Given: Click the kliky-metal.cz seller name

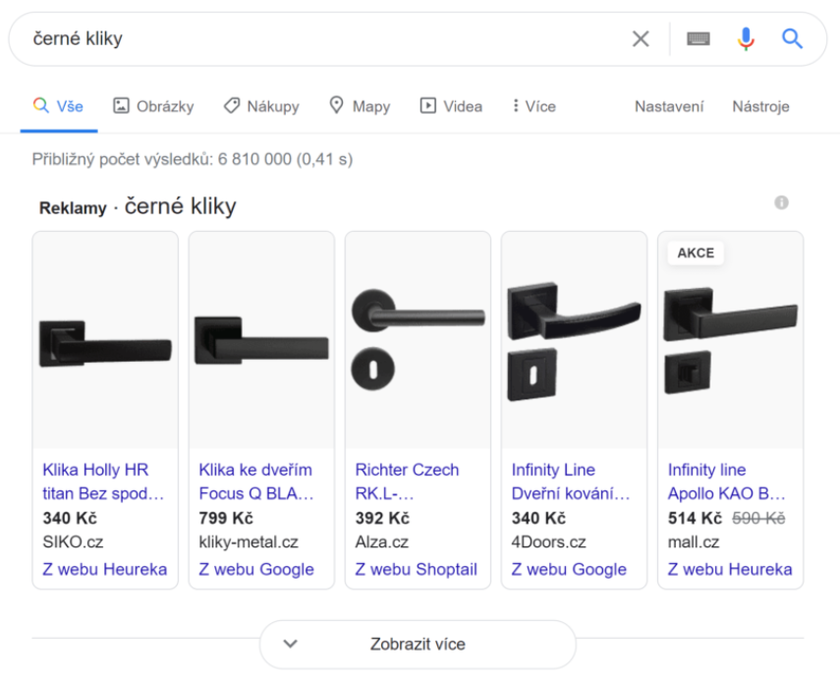Looking at the screenshot, I should coord(249,542).
